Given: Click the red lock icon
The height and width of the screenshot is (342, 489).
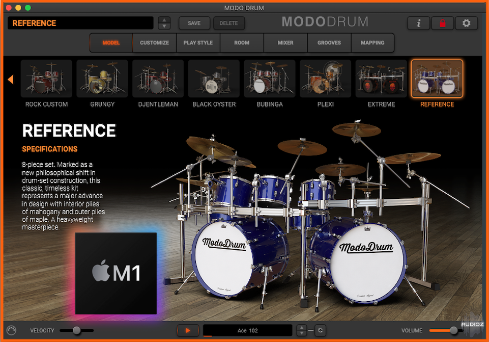Looking at the screenshot, I should pyautogui.click(x=442, y=23).
